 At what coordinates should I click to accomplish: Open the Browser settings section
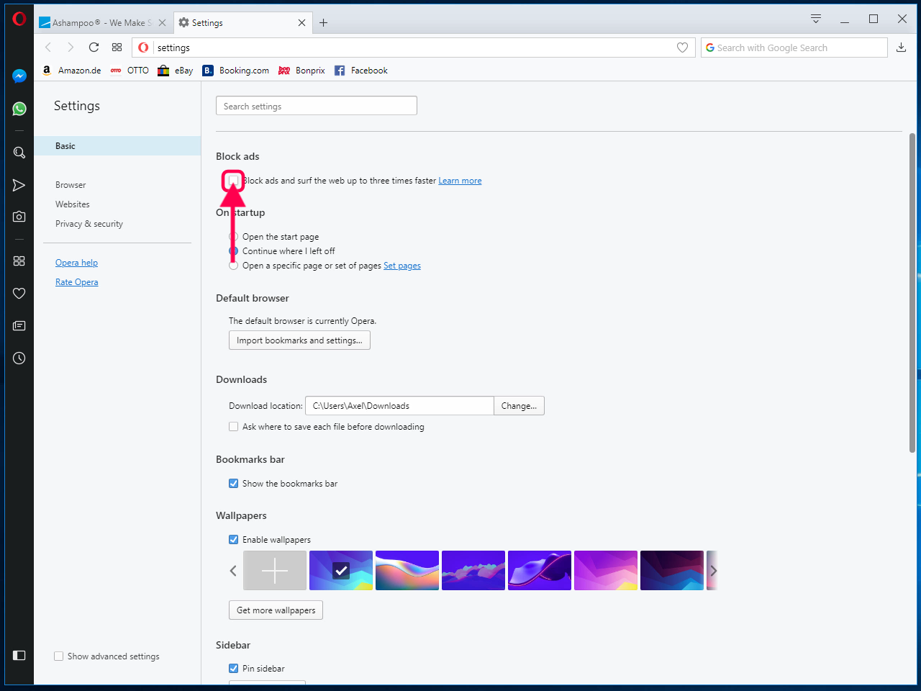tap(71, 185)
